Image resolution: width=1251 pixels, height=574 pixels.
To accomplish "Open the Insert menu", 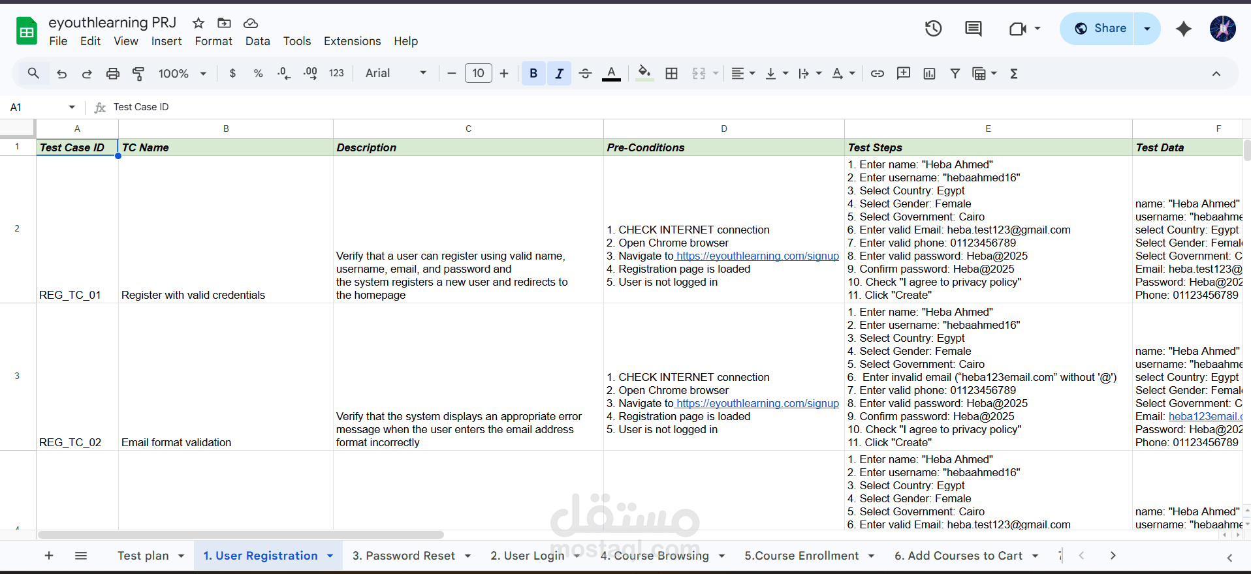I will coord(166,41).
